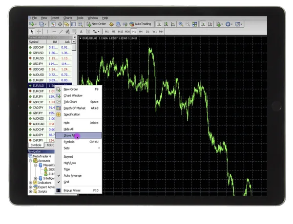Switch timeframe to W1
Screen dimensions: 293x224
(154, 32)
